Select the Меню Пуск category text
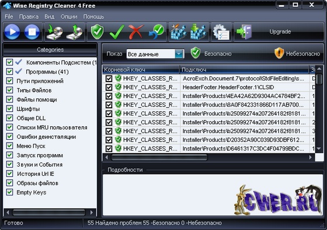This screenshot has height=230, width=327. pyautogui.click(x=31, y=146)
